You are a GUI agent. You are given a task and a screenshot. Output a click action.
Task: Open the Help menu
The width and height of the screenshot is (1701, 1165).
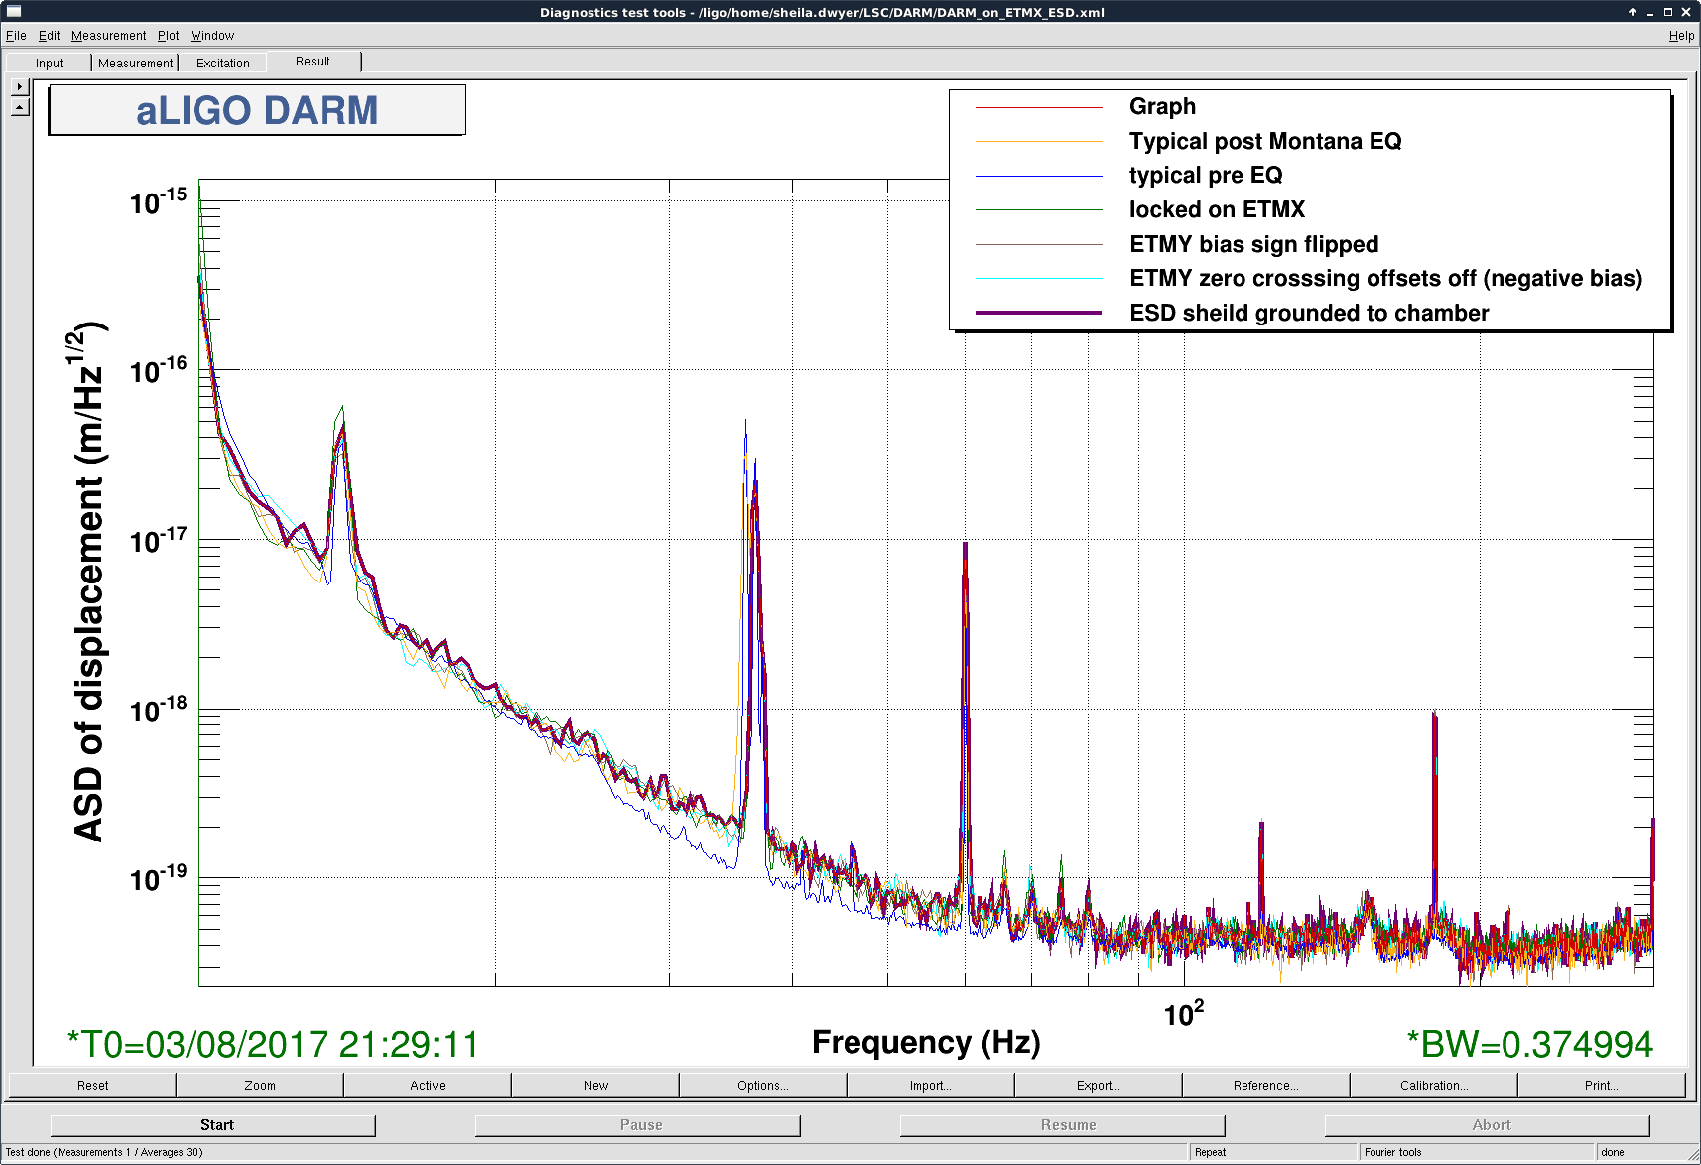[1681, 36]
